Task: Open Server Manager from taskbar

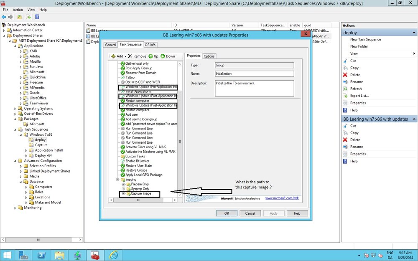Action: (24, 256)
